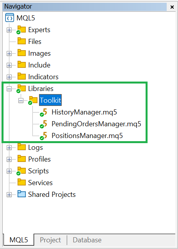Select the Services label

click(x=40, y=183)
